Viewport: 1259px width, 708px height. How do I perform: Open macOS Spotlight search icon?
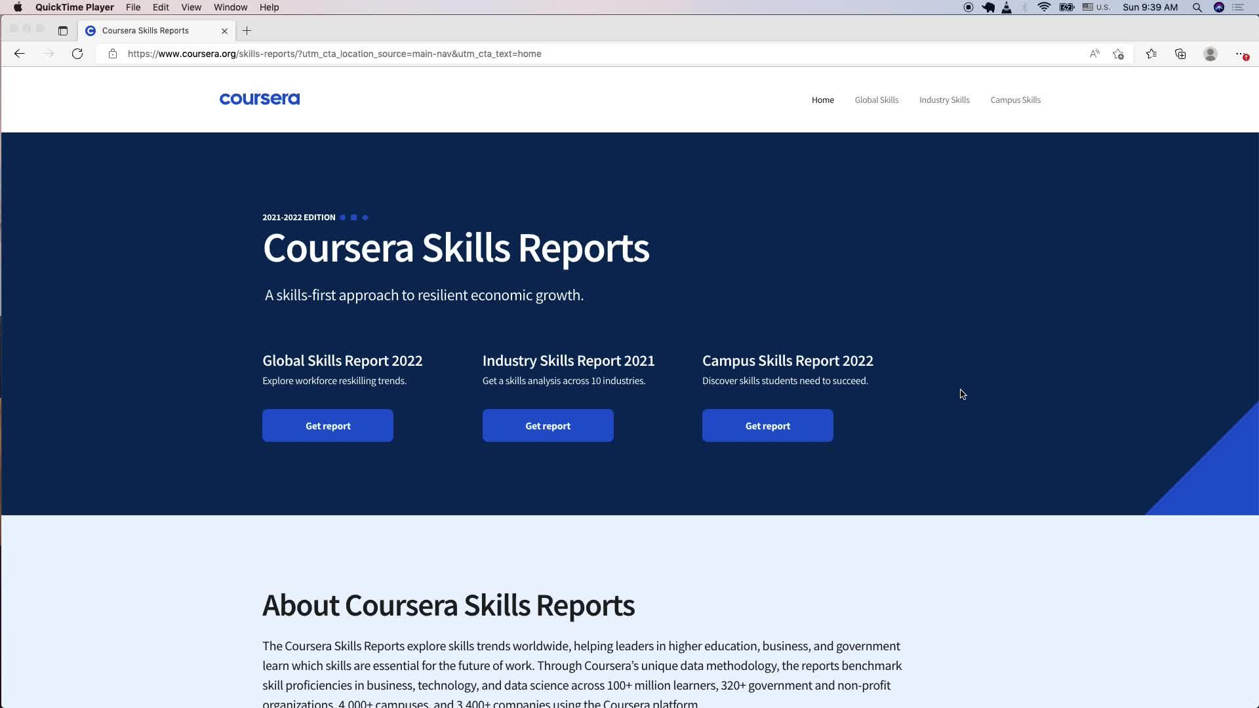1197,7
